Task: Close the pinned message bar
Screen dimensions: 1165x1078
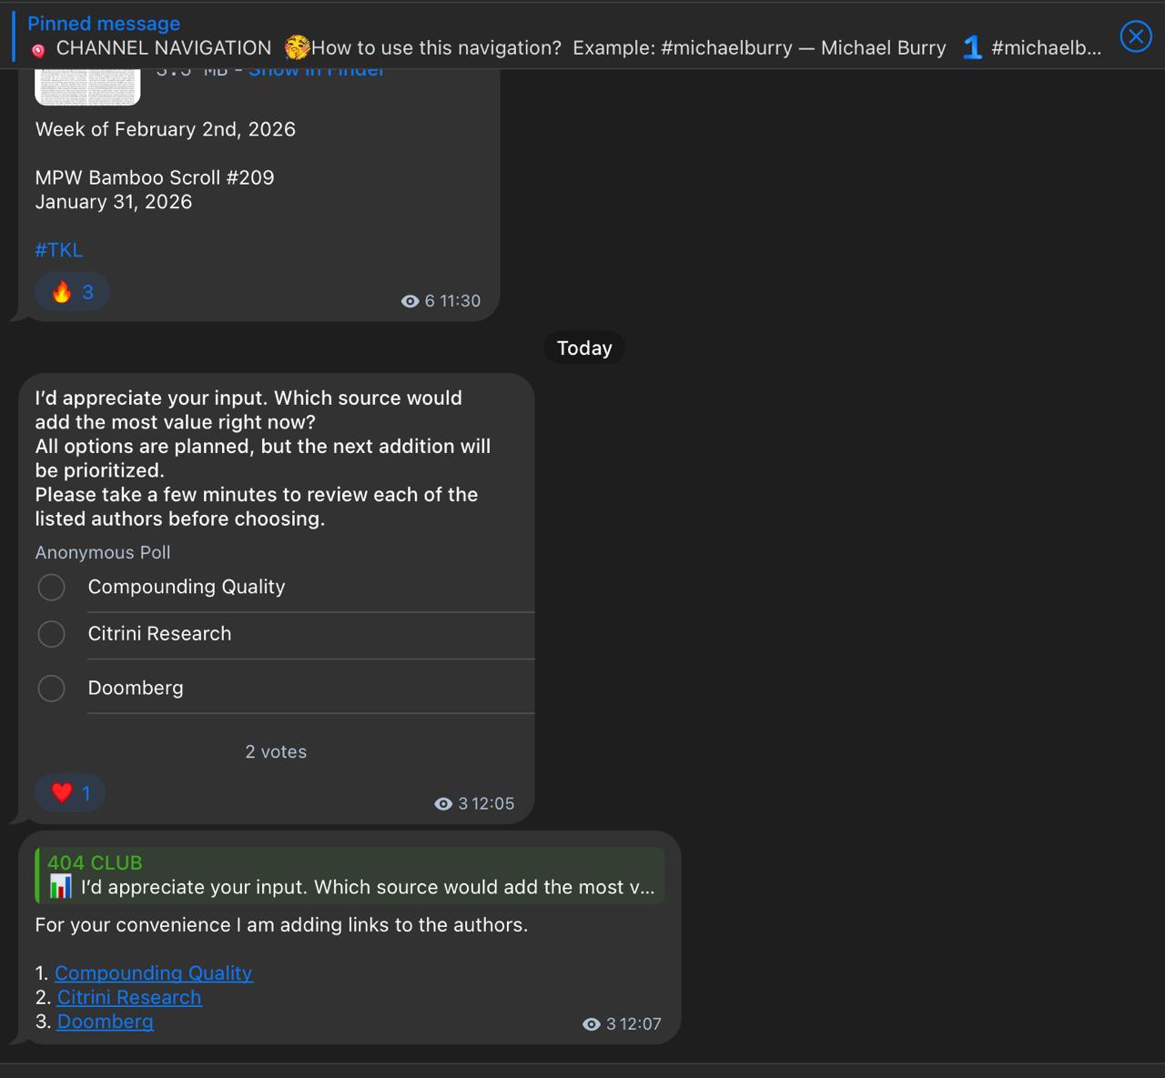Action: click(x=1136, y=36)
